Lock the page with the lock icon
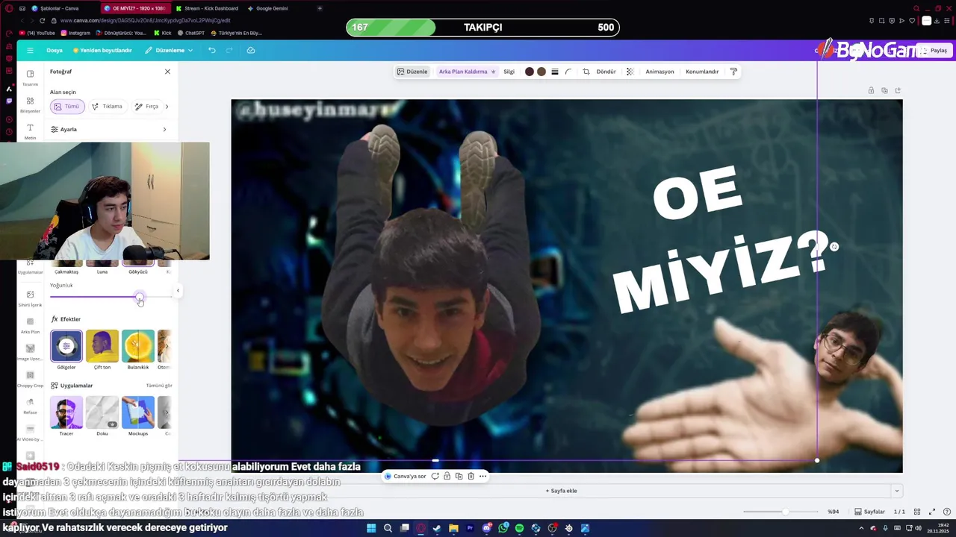The width and height of the screenshot is (956, 537). tap(871, 90)
